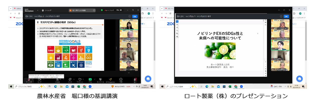This screenshot has width=318, height=107.
Task: Open Mail app on left screenshot taskbar
Action: (67, 87)
